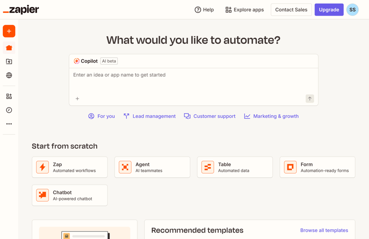Screen dimensions: 369x239
Task: Open the Zaps folder icon in sidebar
Action: pyautogui.click(x=9, y=61)
